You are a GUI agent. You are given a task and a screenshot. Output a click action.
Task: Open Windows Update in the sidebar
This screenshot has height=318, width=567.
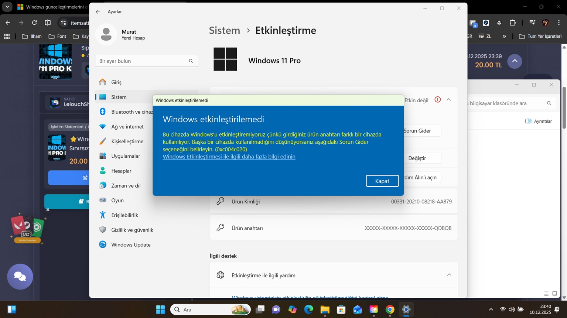point(146,245)
